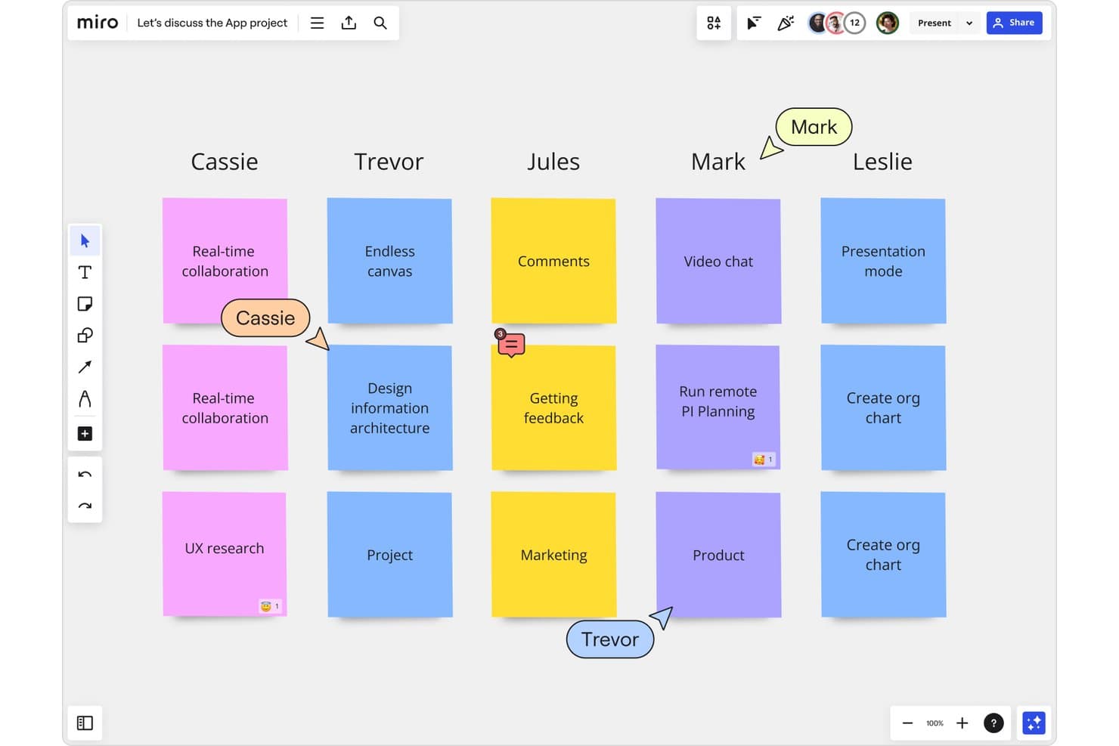
Task: Pick the Sticky note tool
Action: (85, 304)
